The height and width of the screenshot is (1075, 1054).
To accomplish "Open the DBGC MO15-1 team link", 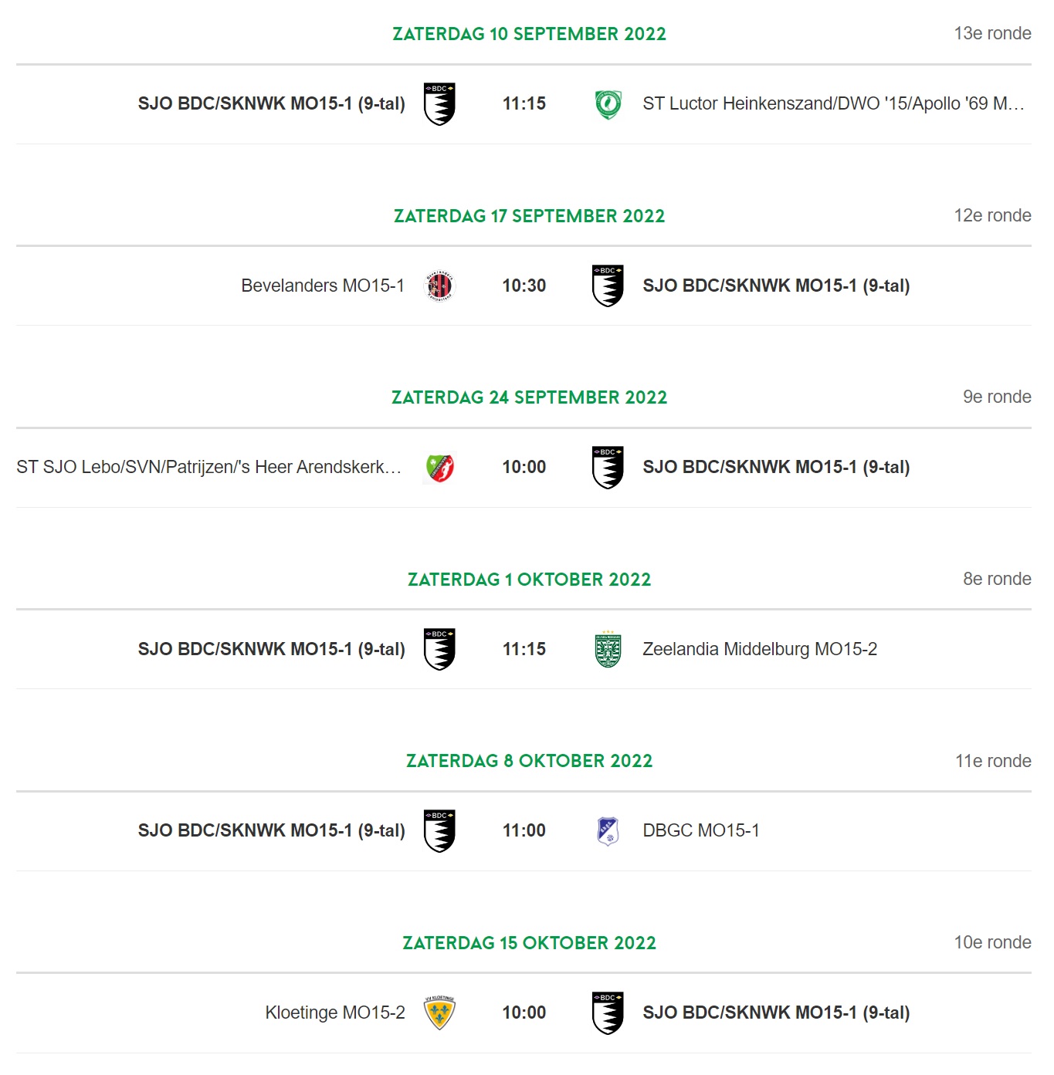I will [x=701, y=831].
